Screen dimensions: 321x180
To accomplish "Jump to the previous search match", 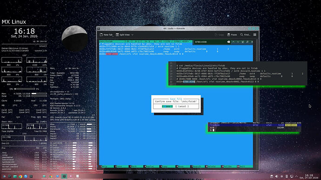I will pos(233,42).
